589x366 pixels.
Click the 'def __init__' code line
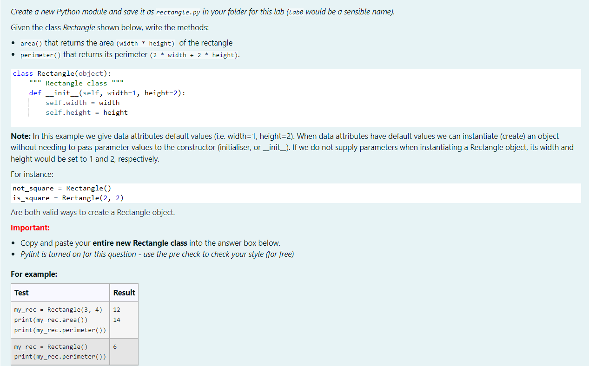pos(107,93)
